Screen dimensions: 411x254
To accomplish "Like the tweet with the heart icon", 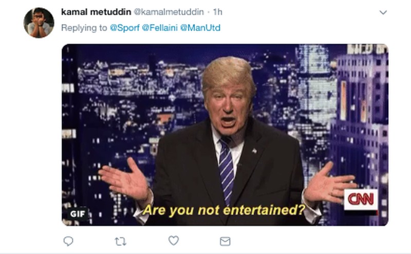I will pos(173,241).
